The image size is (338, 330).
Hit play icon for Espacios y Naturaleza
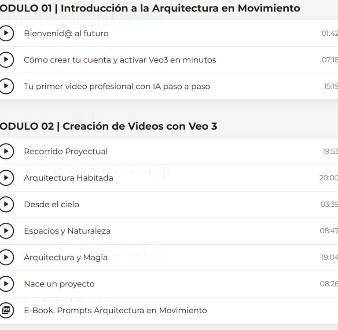click(x=6, y=231)
